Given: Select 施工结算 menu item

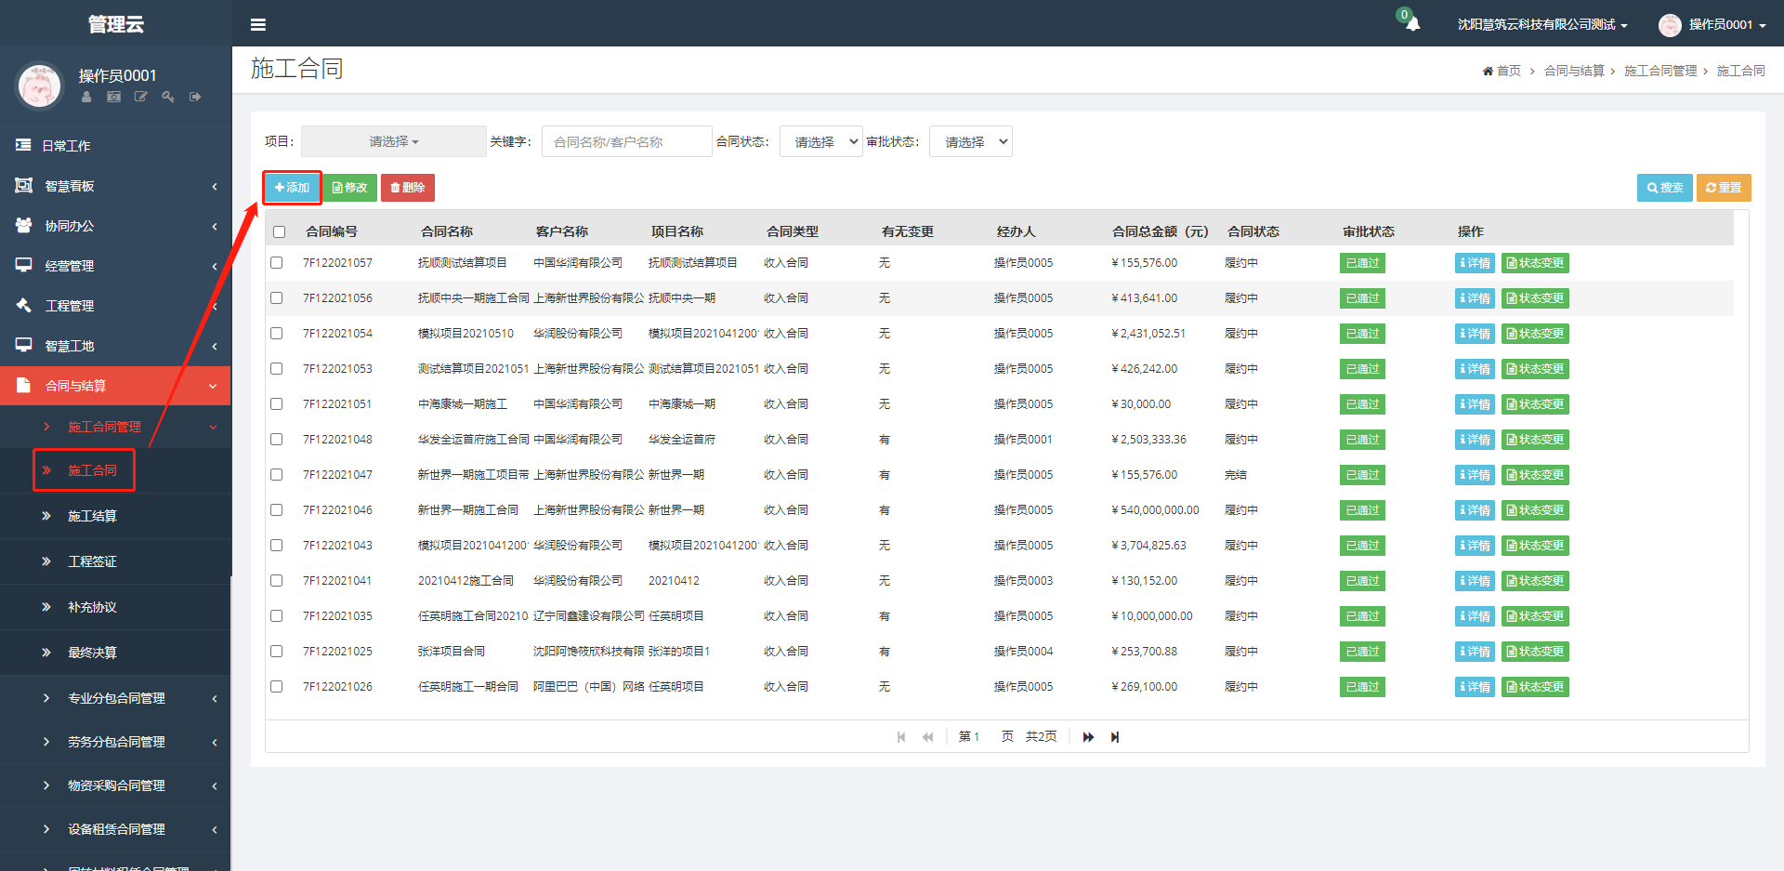Looking at the screenshot, I should tap(115, 516).
